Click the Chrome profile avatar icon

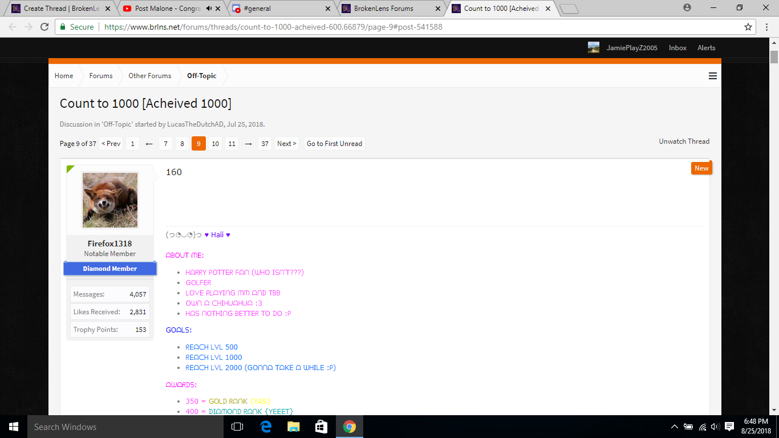[x=687, y=8]
